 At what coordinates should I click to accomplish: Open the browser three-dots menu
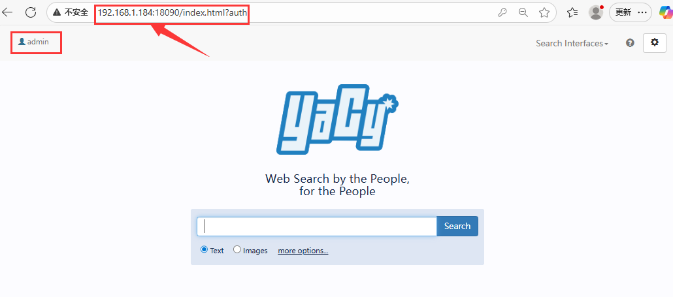tap(642, 12)
